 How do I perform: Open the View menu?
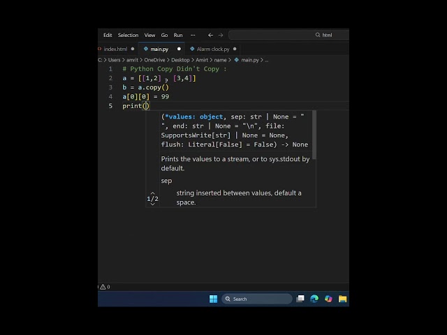click(x=149, y=35)
